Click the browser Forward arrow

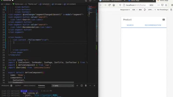pos(105,5)
